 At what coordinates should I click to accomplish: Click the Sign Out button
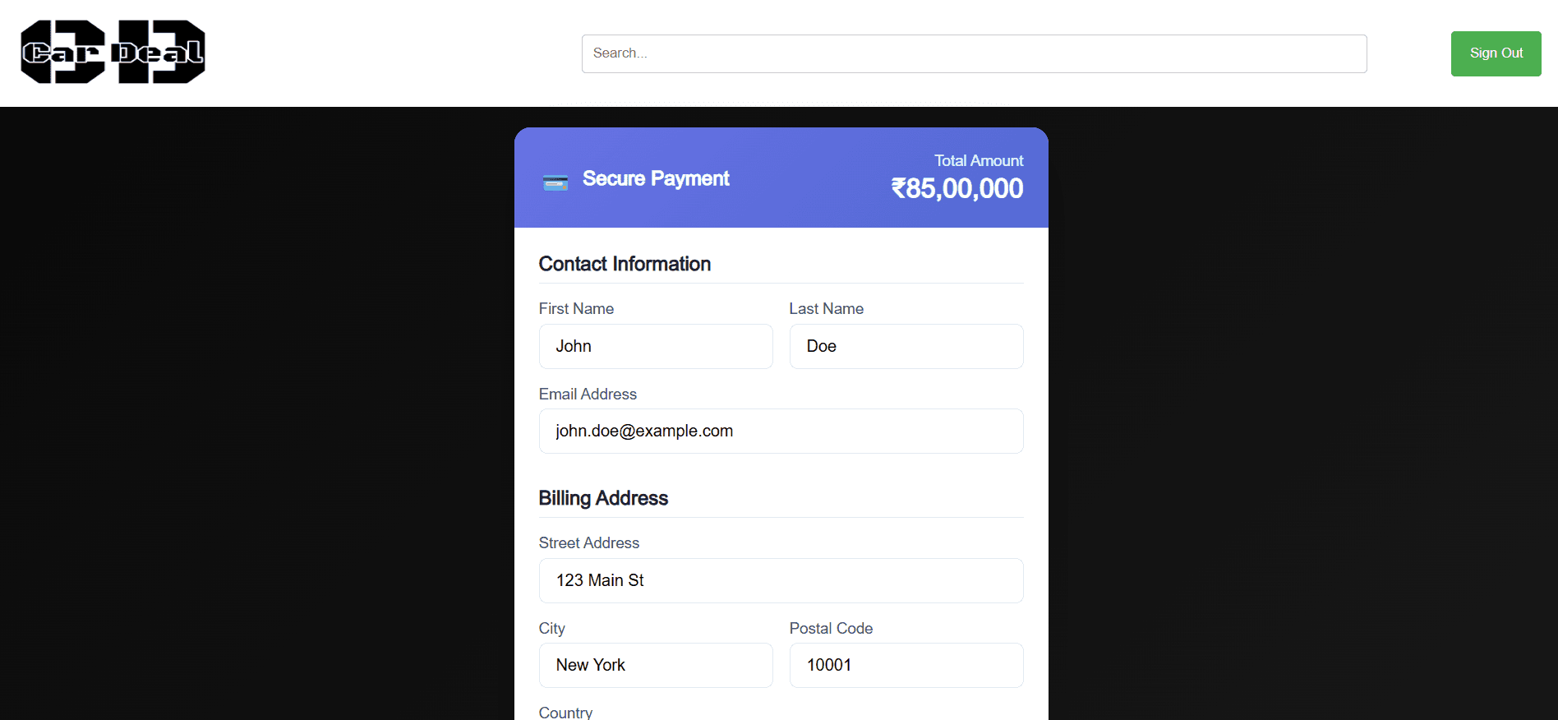coord(1495,53)
